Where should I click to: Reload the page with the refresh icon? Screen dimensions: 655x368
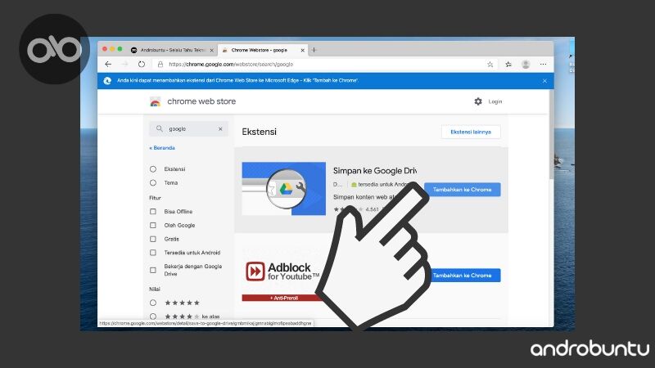coord(142,65)
